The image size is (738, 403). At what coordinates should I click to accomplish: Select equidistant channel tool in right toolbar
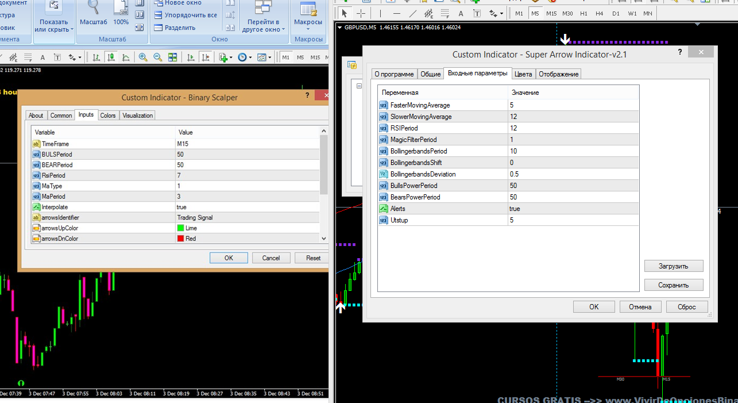click(x=429, y=13)
